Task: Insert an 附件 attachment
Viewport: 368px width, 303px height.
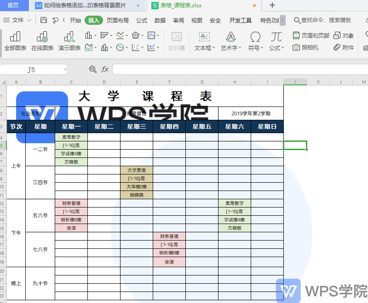Action: 344,48
